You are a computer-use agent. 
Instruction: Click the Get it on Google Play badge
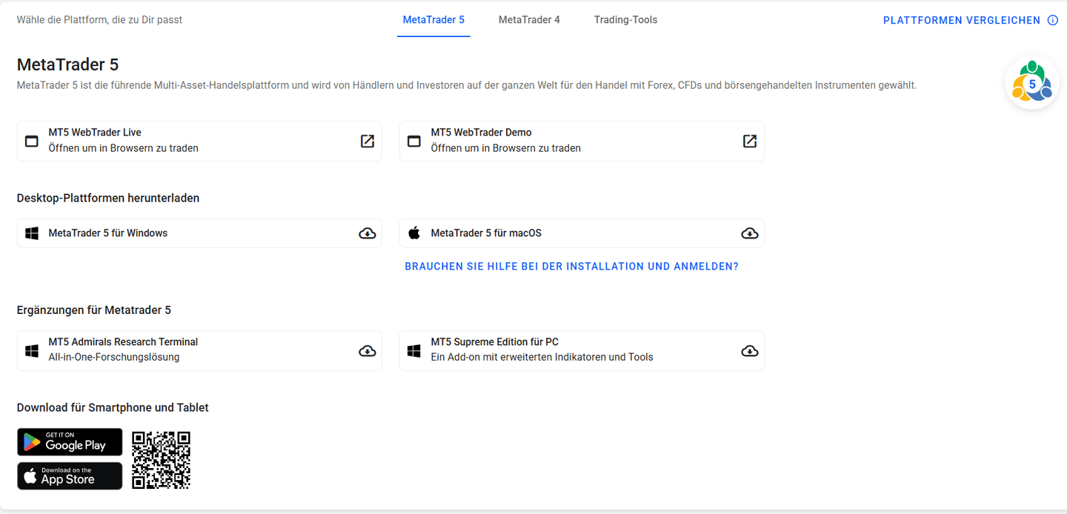tap(70, 442)
